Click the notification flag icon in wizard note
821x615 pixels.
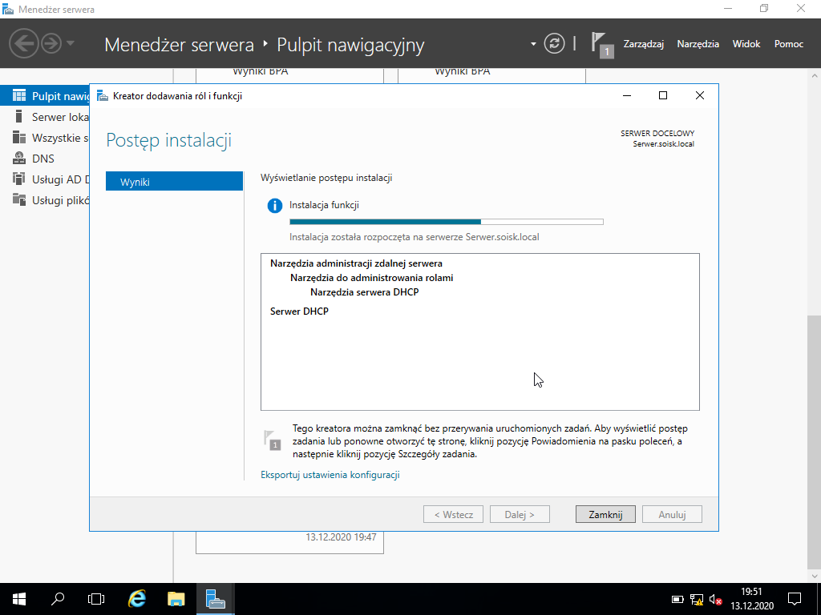pyautogui.click(x=273, y=440)
